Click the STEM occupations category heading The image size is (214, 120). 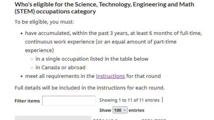pos(104,8)
